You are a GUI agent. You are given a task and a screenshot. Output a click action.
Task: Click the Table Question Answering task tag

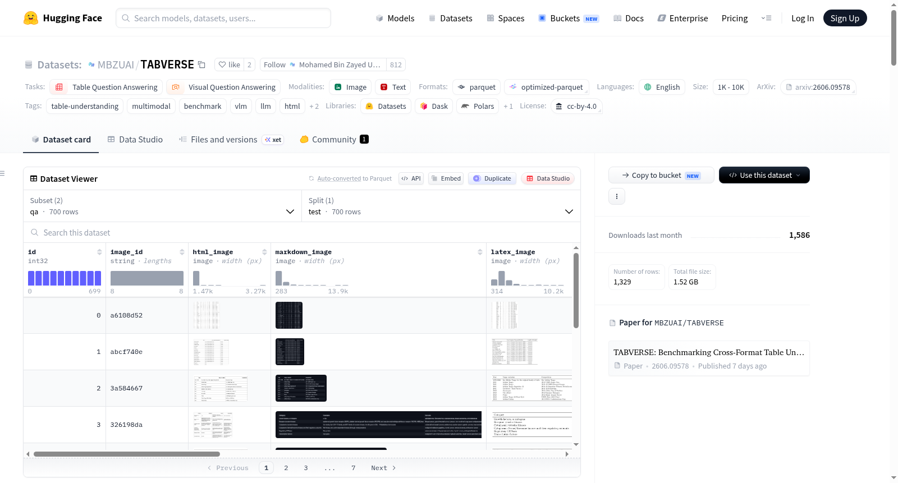point(107,87)
